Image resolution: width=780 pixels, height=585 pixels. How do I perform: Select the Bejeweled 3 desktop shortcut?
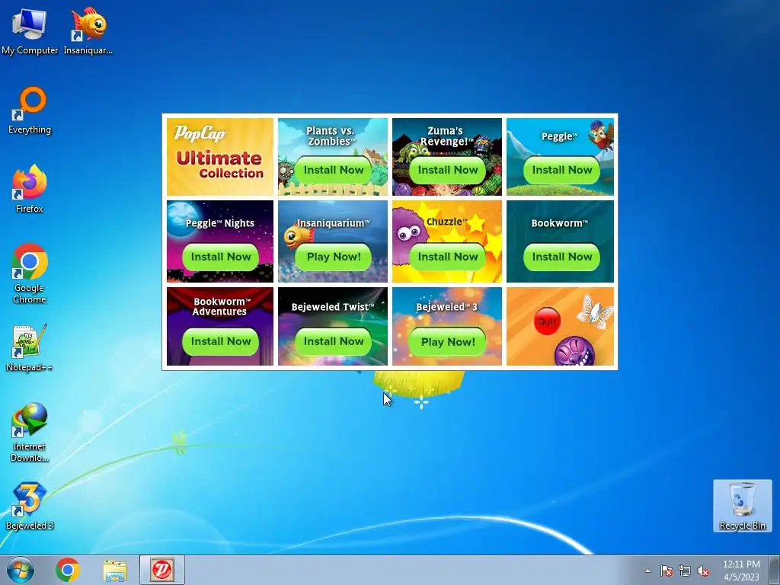(30, 507)
